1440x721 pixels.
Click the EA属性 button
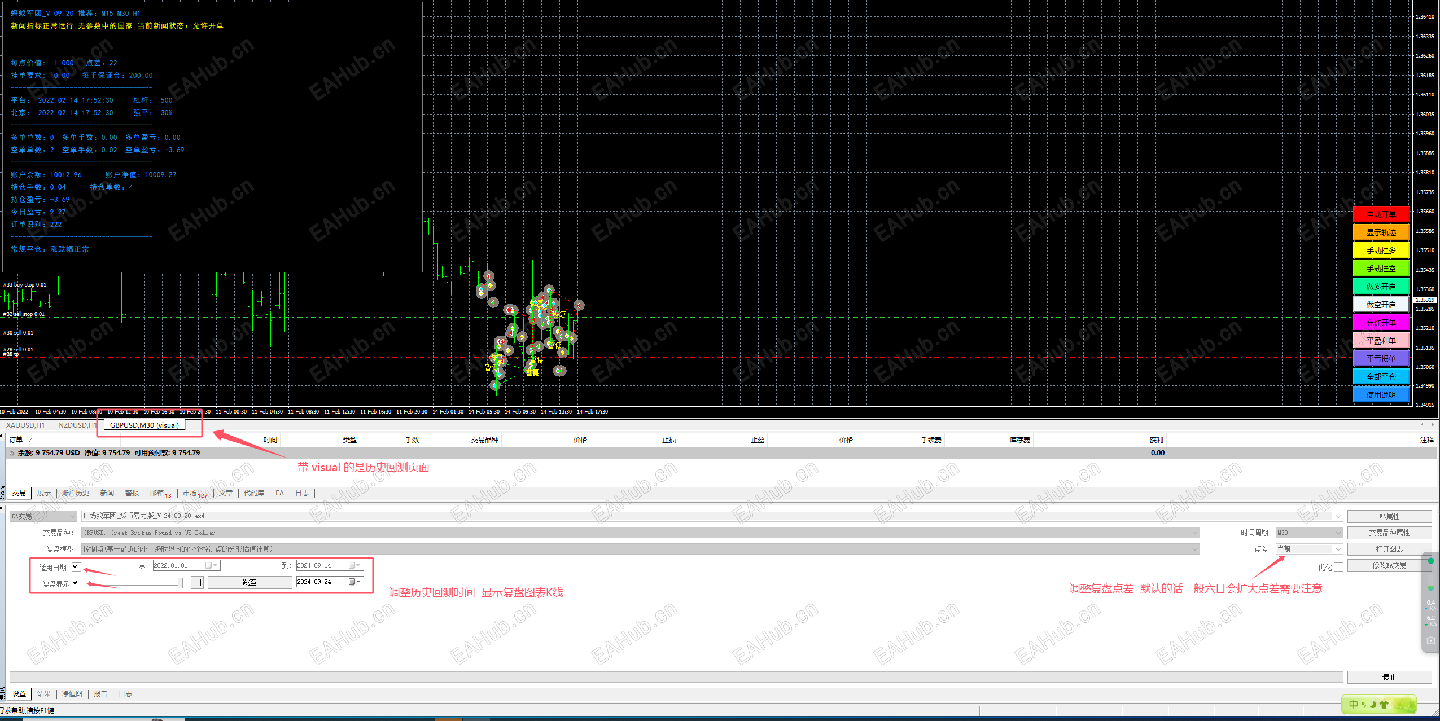1389,516
